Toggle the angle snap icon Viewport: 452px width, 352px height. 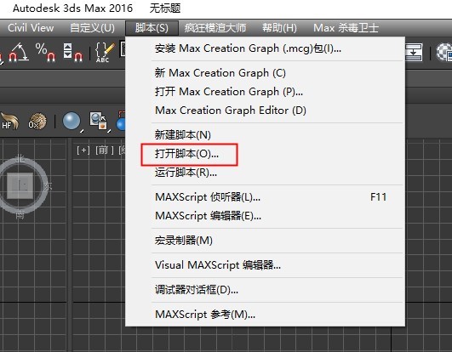pos(19,52)
